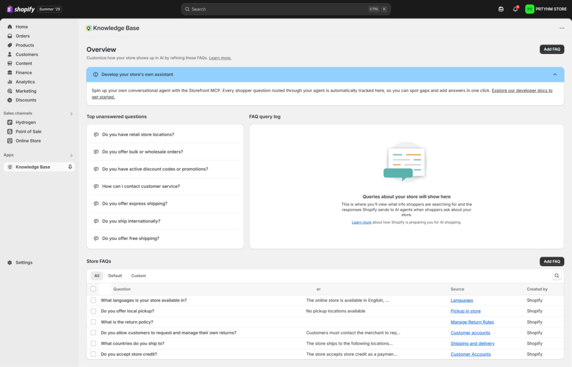Open the Sidekick assistant icon in top bar
Viewport: 572px width, 367px height.
pyautogui.click(x=501, y=9)
